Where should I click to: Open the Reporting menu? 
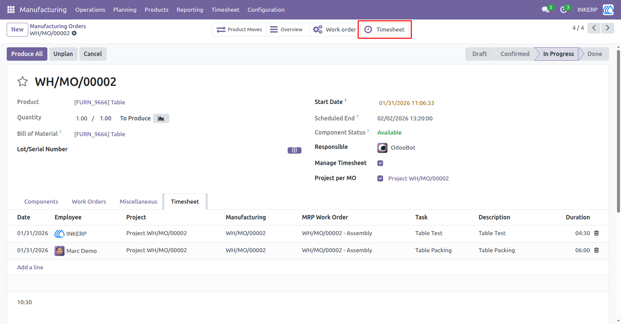click(190, 10)
